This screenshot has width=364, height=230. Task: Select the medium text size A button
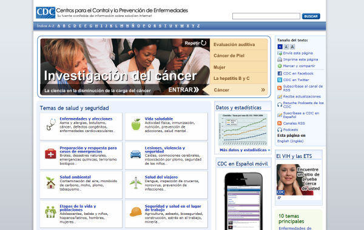286,47
